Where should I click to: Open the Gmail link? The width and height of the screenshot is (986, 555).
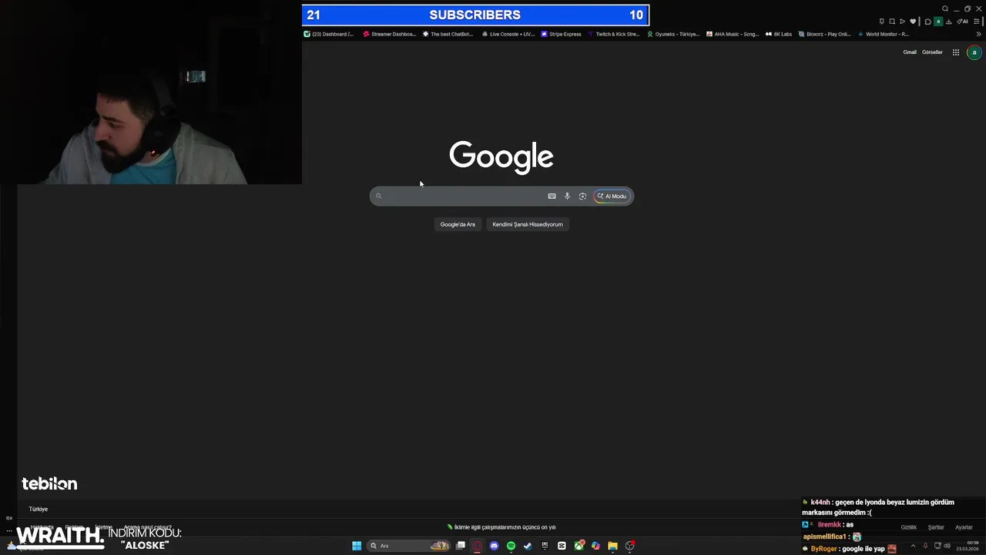click(x=910, y=52)
